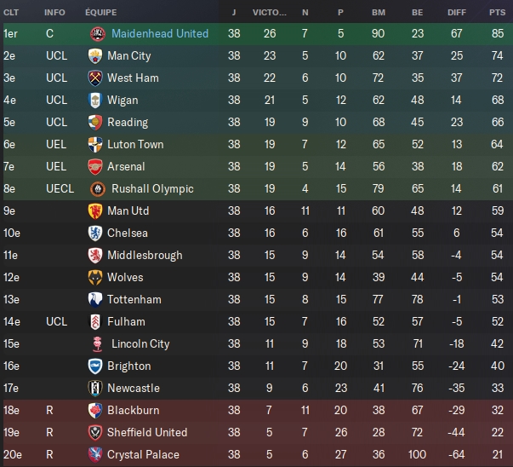Sort table by DIFF column header
The image size is (513, 467).
click(x=457, y=13)
